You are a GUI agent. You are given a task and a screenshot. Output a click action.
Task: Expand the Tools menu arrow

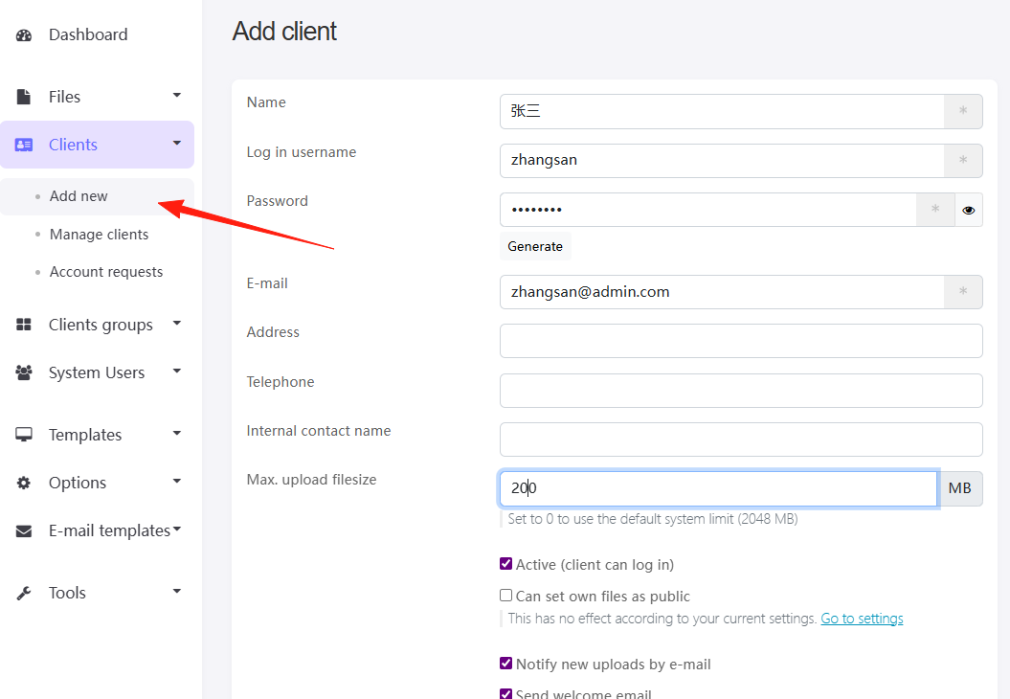point(176,591)
